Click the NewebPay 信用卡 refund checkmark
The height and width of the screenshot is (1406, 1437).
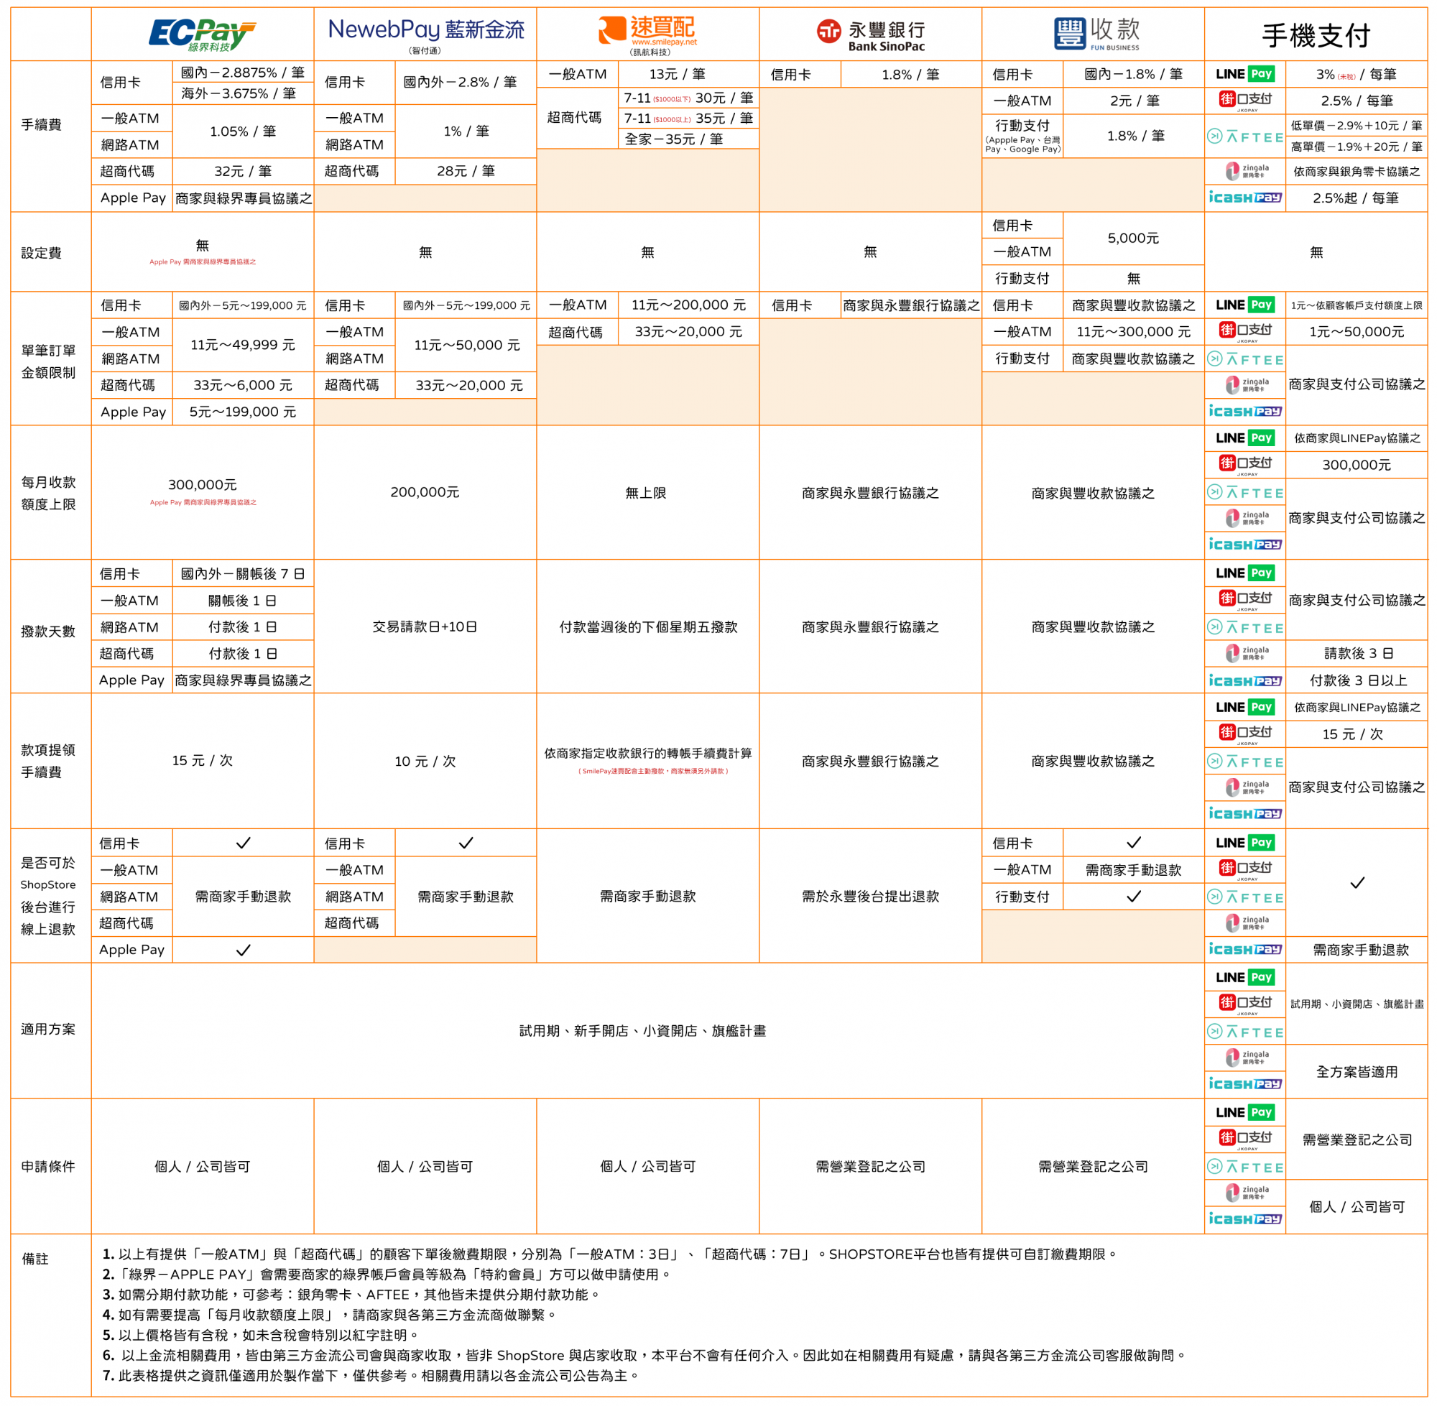466,843
